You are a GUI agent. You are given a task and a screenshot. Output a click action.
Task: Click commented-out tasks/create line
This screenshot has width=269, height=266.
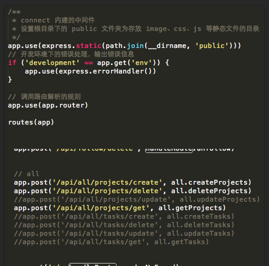coord(124,216)
